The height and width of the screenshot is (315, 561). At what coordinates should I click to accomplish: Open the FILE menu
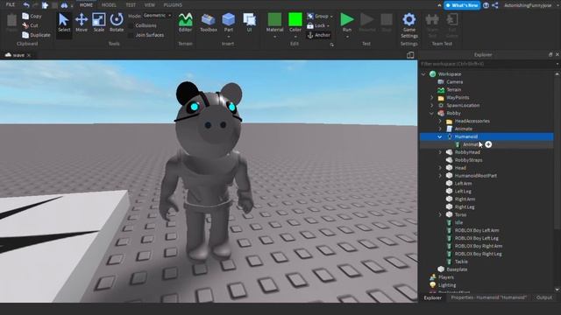[x=11, y=5]
